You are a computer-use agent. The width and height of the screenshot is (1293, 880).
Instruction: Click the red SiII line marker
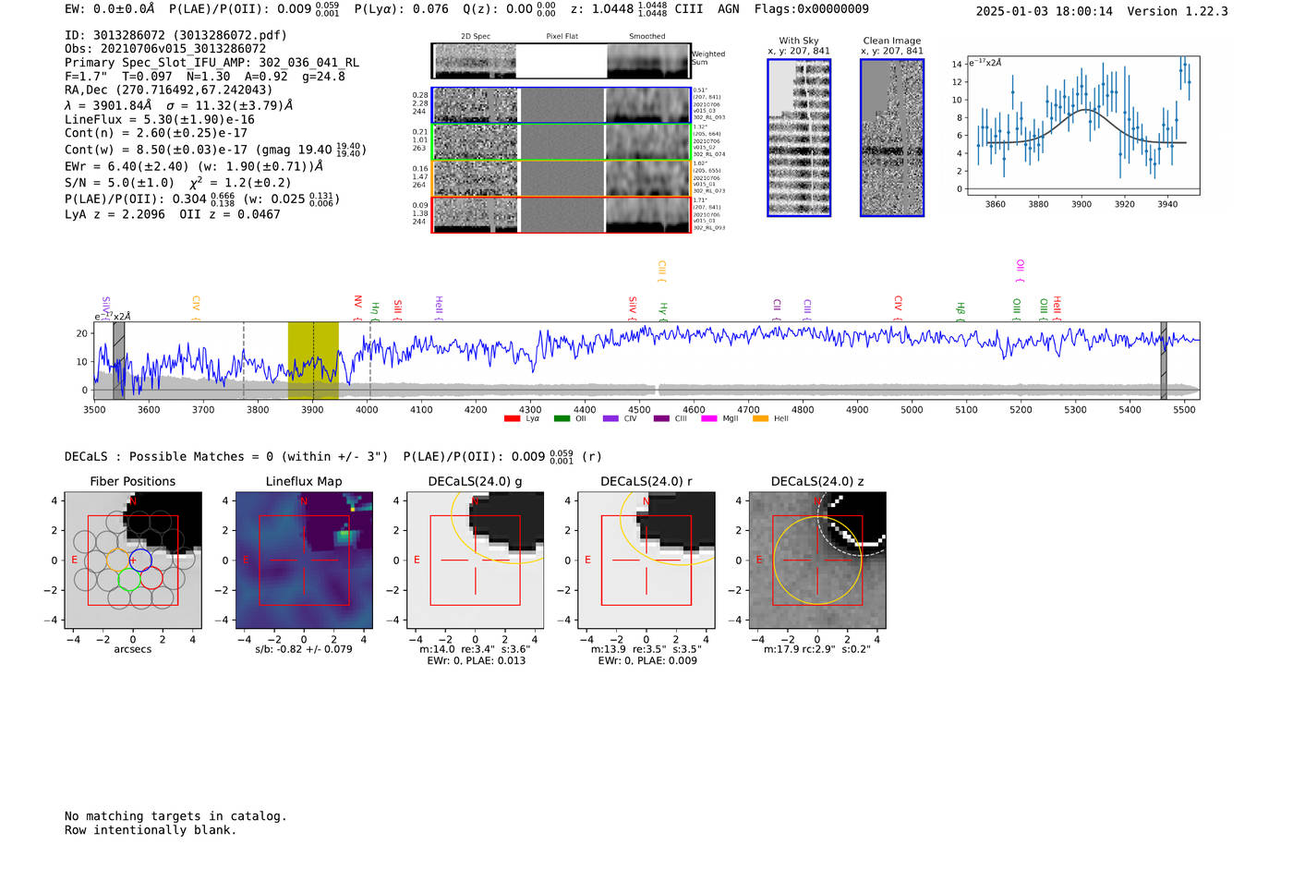(x=398, y=309)
